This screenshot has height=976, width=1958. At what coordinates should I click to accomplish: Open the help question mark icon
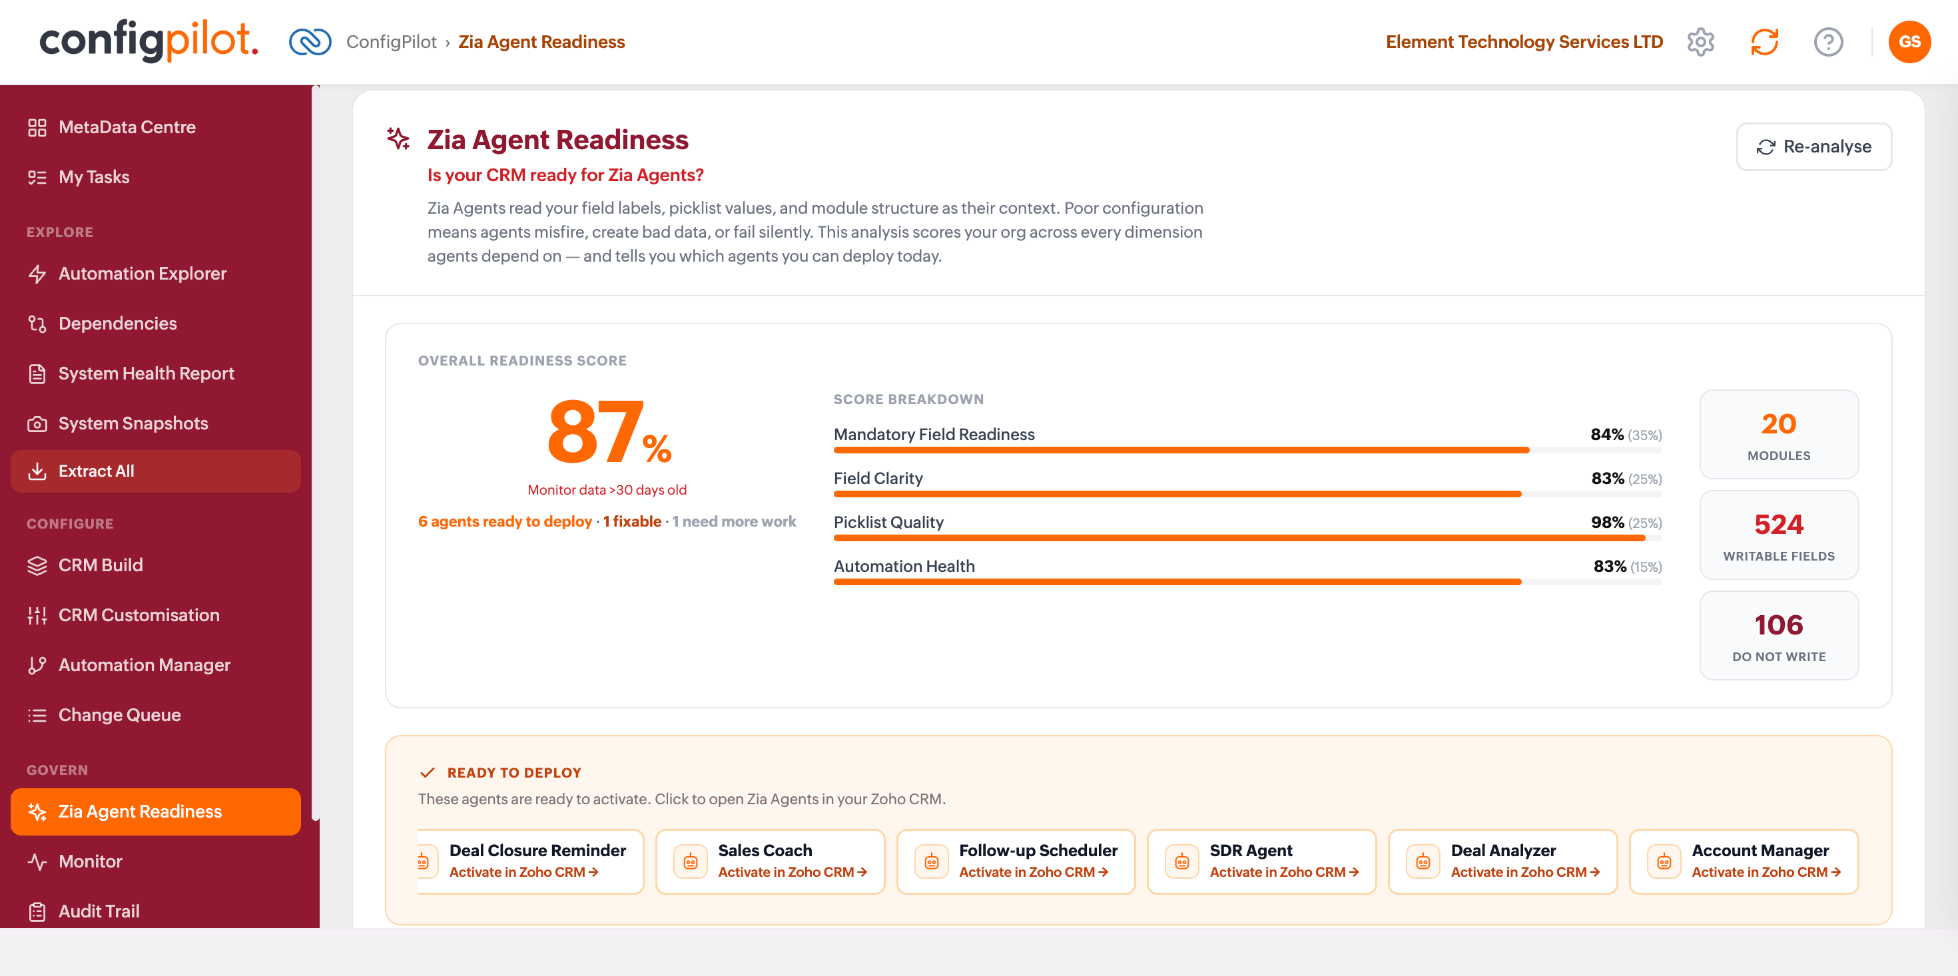pos(1828,42)
